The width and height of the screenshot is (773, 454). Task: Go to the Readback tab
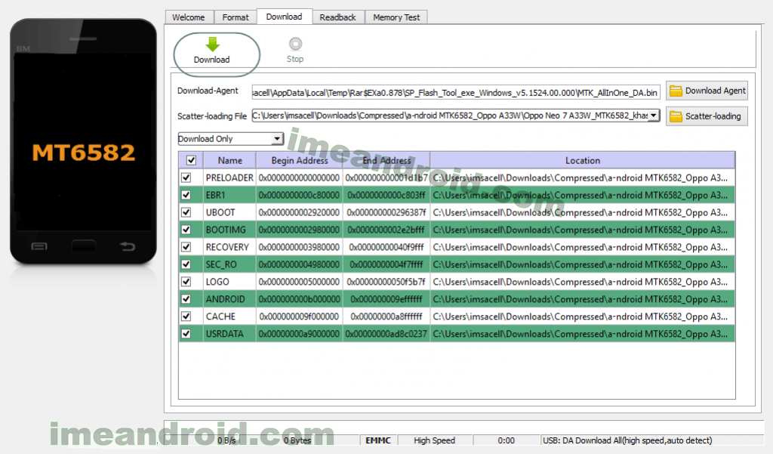(337, 17)
